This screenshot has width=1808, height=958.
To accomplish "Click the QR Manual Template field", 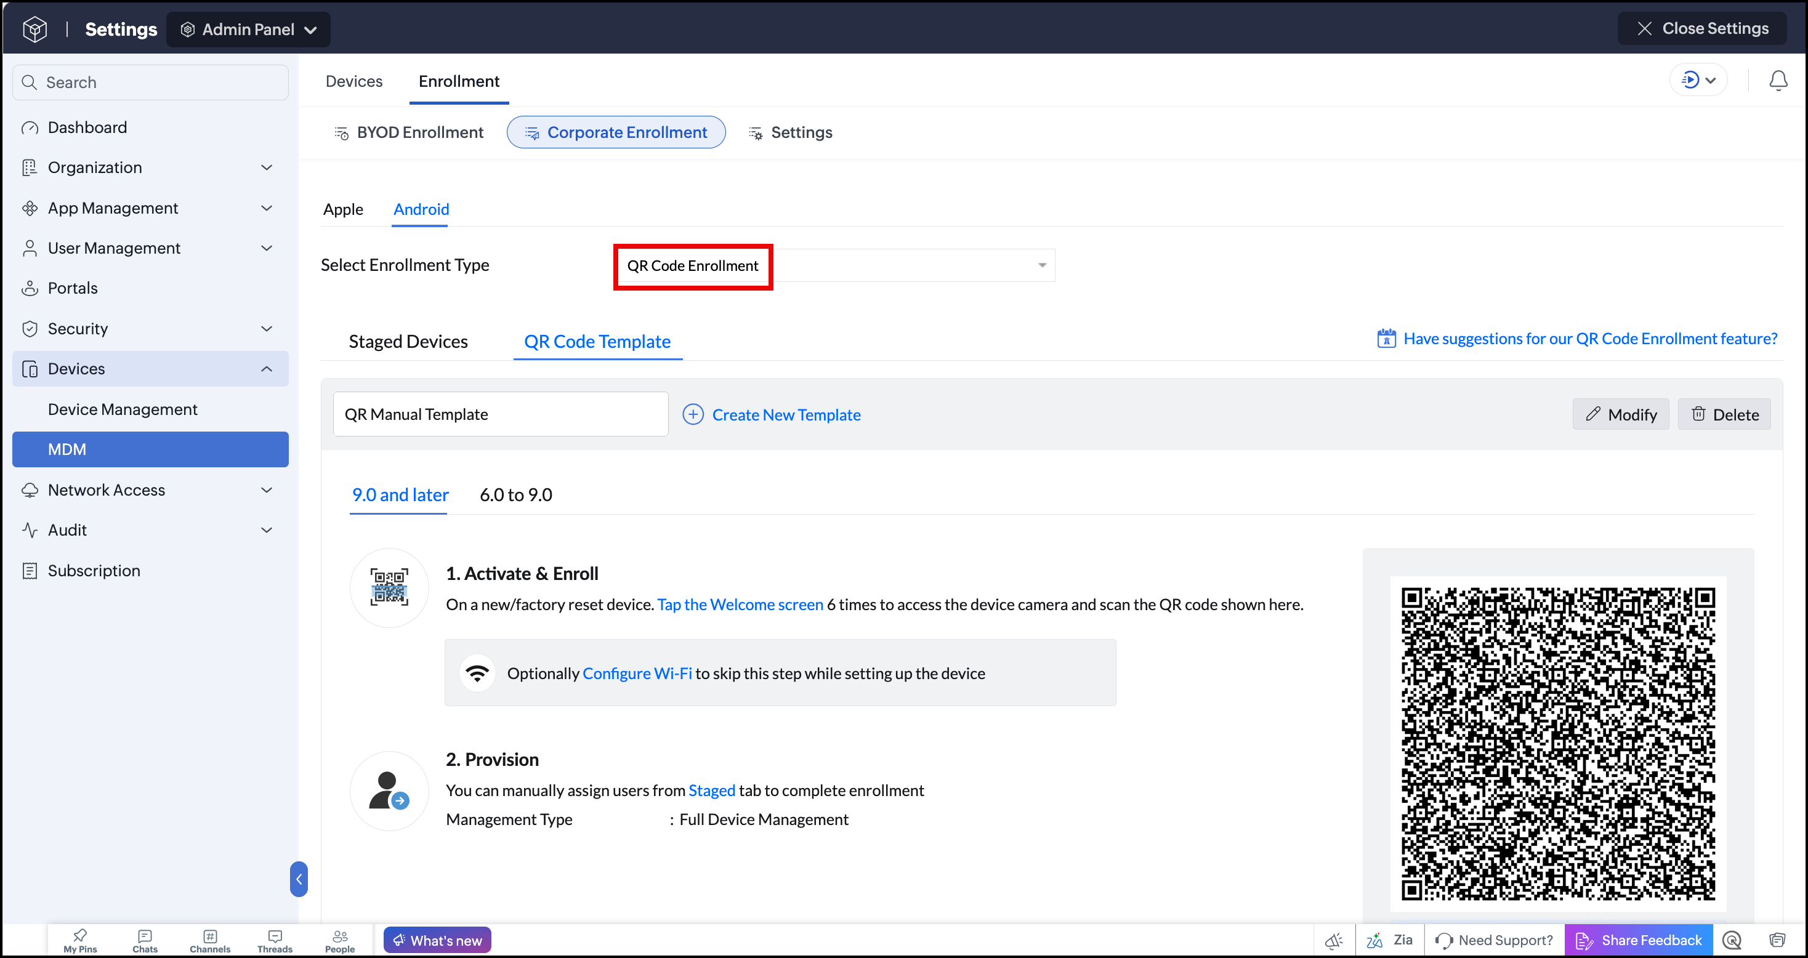I will tap(501, 414).
